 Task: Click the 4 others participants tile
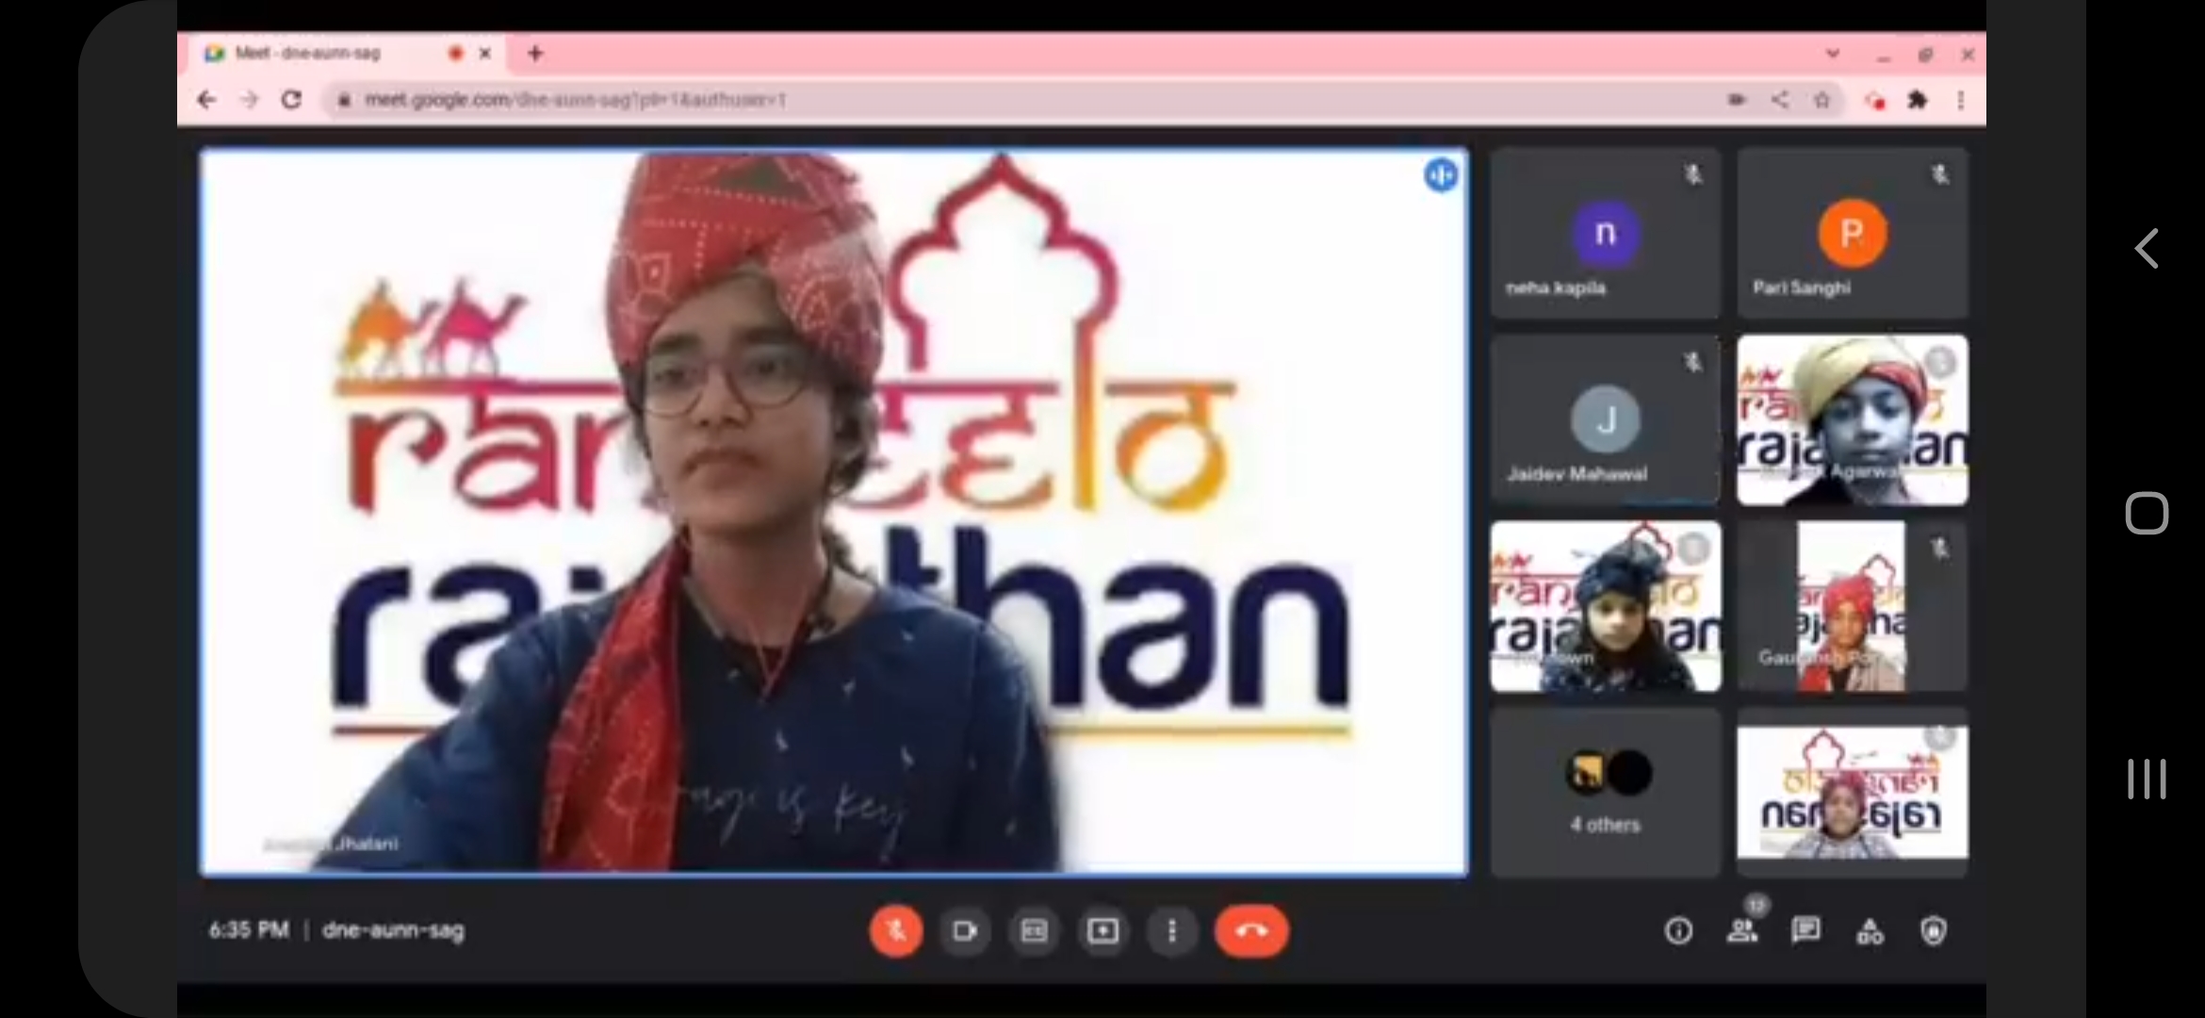[x=1605, y=794]
